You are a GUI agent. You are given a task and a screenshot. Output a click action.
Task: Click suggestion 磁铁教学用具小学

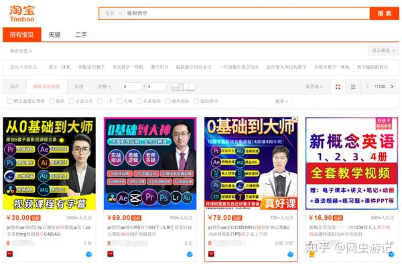[x=194, y=67]
